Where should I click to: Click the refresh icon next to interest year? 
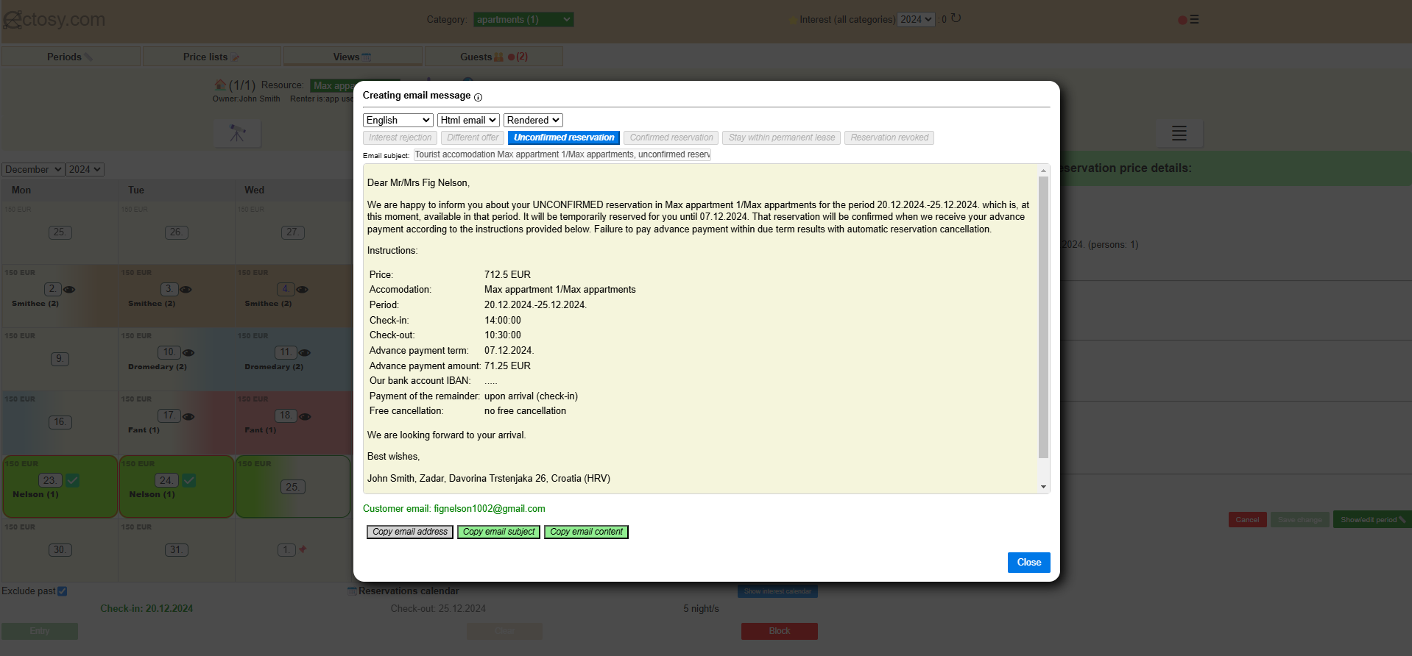[x=956, y=18]
